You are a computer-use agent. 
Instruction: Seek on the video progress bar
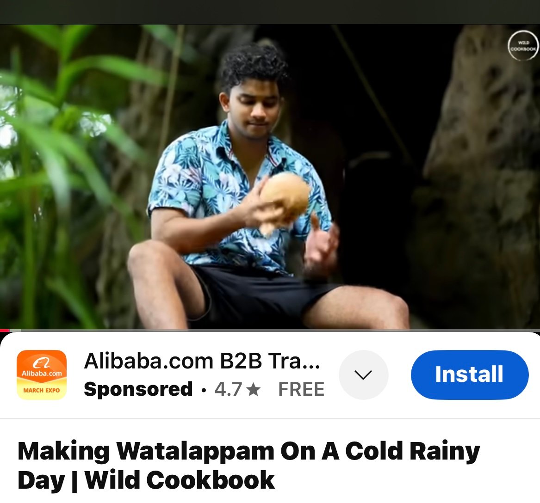coord(270,331)
